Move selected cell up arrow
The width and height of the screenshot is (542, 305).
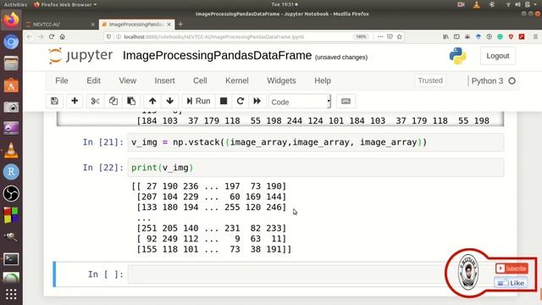click(152, 101)
